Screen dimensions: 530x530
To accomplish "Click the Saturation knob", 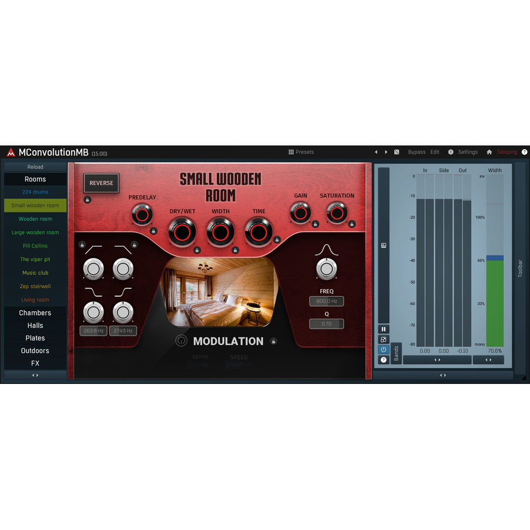I will [x=337, y=213].
